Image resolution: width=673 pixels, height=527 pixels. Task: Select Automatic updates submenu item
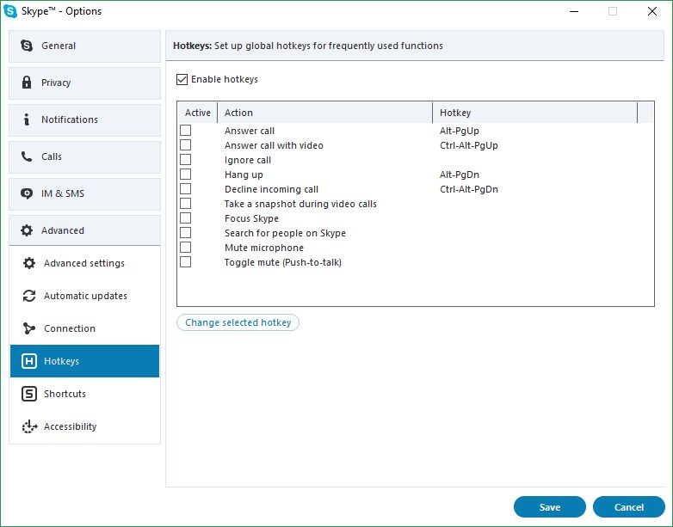[84, 296]
